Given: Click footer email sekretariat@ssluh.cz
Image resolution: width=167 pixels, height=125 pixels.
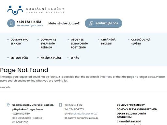Looking at the screenshot, I should [85, 114].
